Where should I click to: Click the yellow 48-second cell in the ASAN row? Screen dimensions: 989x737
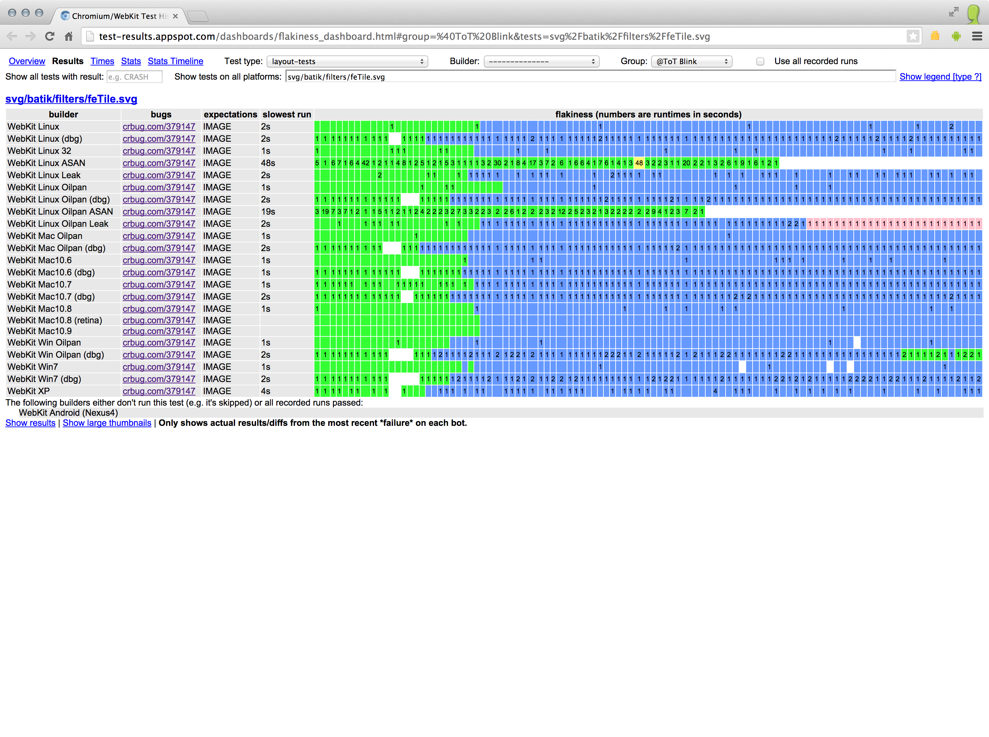(639, 163)
